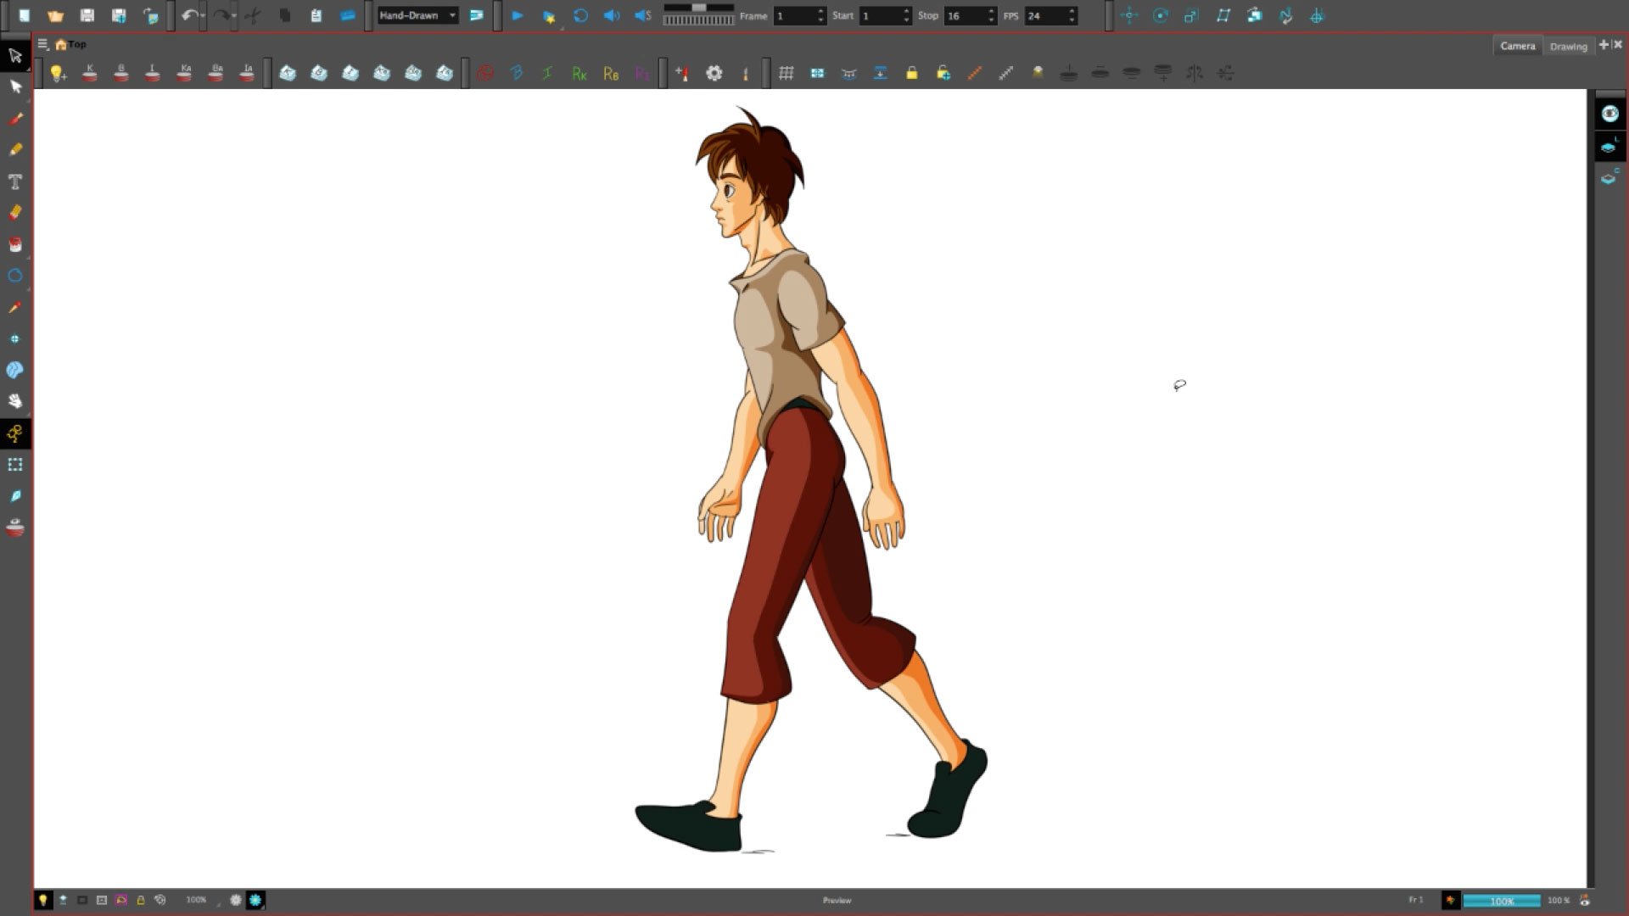The width and height of the screenshot is (1629, 916).
Task: Open the undo history dropdown arrow
Action: click(203, 16)
